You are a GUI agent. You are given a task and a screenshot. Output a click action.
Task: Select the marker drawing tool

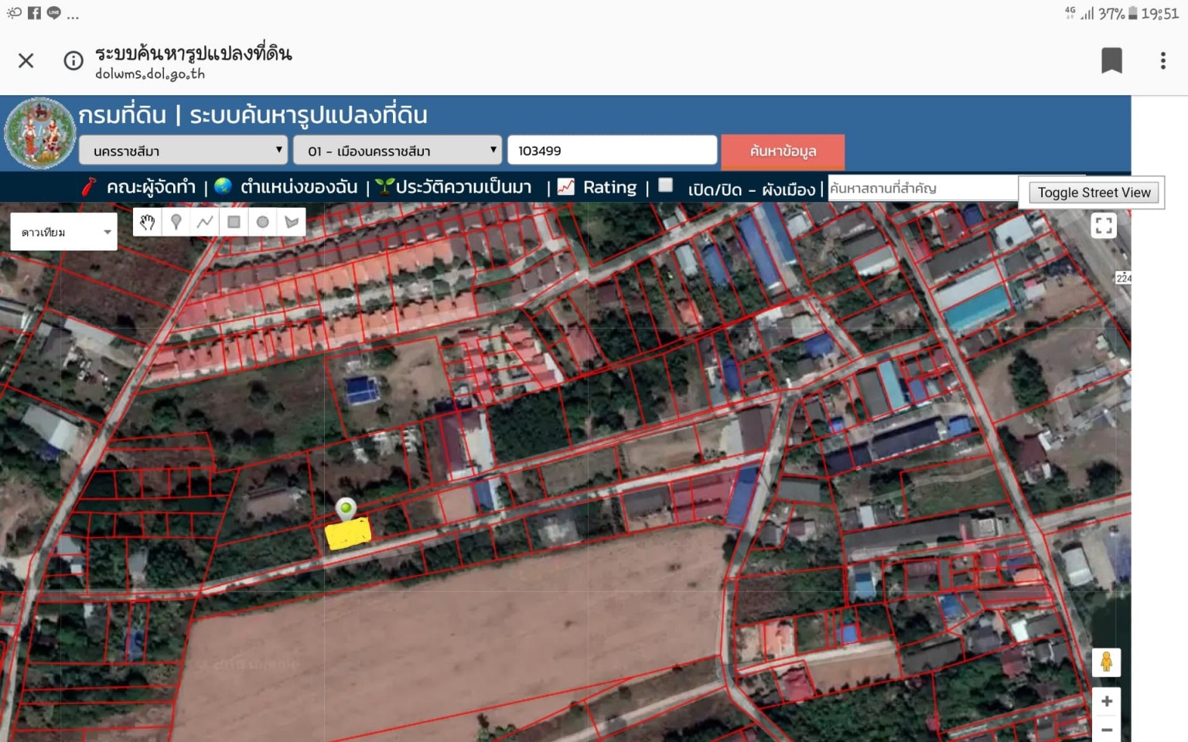pyautogui.click(x=176, y=223)
